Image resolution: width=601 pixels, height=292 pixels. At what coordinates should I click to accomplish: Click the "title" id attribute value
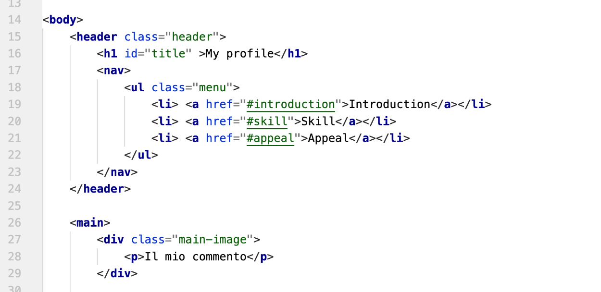[x=168, y=54]
